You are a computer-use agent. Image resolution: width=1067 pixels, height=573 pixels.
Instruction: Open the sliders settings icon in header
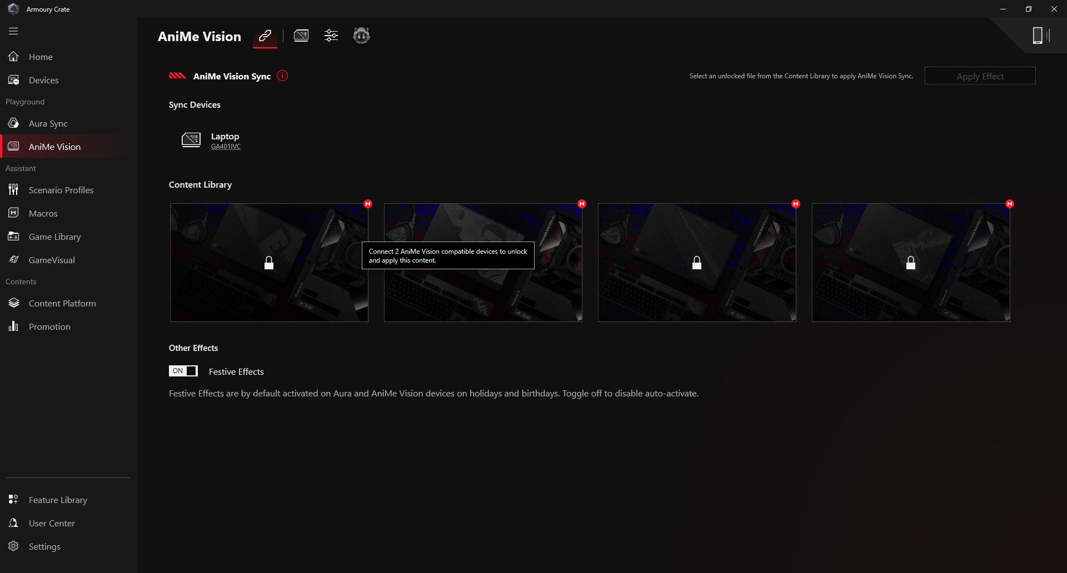(331, 36)
